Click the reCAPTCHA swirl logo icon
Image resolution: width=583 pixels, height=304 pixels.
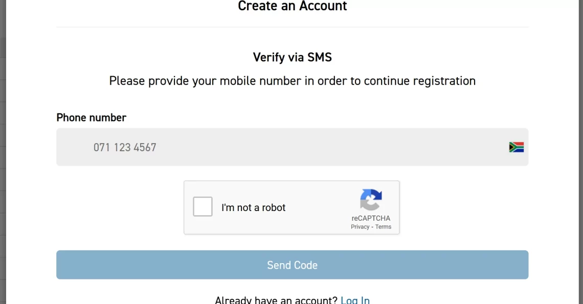click(x=371, y=200)
